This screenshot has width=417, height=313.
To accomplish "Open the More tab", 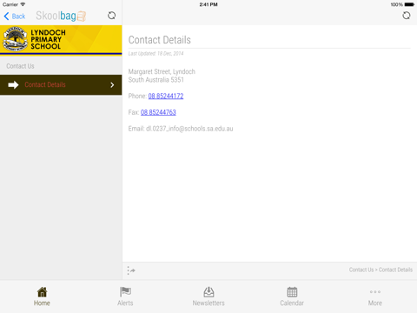I will tap(375, 296).
